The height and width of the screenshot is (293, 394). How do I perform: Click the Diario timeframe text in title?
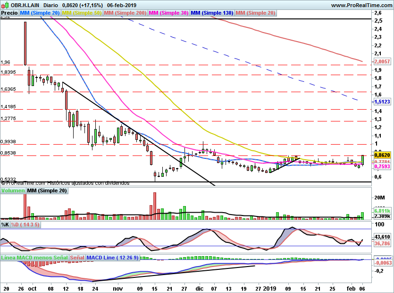pyautogui.click(x=44, y=5)
